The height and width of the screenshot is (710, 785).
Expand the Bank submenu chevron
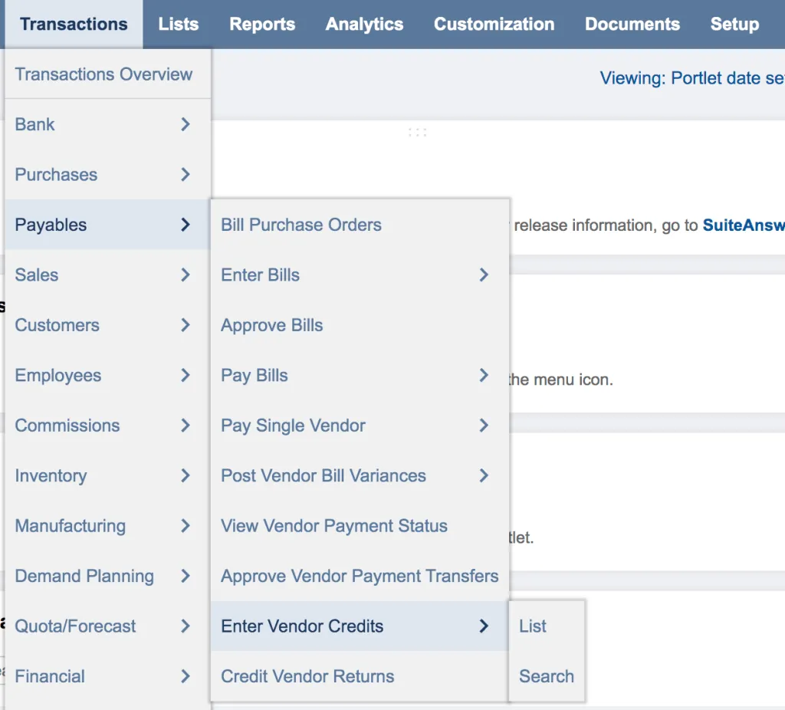pos(186,124)
